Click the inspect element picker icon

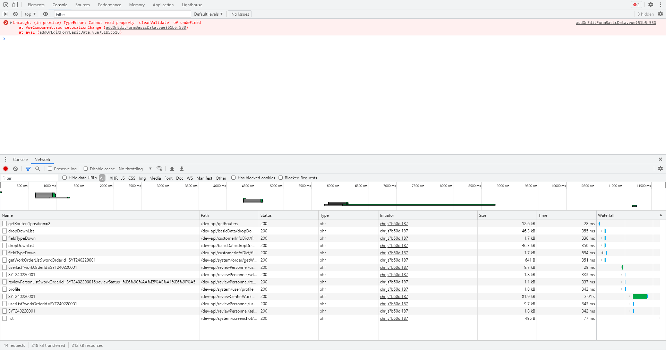tap(6, 5)
